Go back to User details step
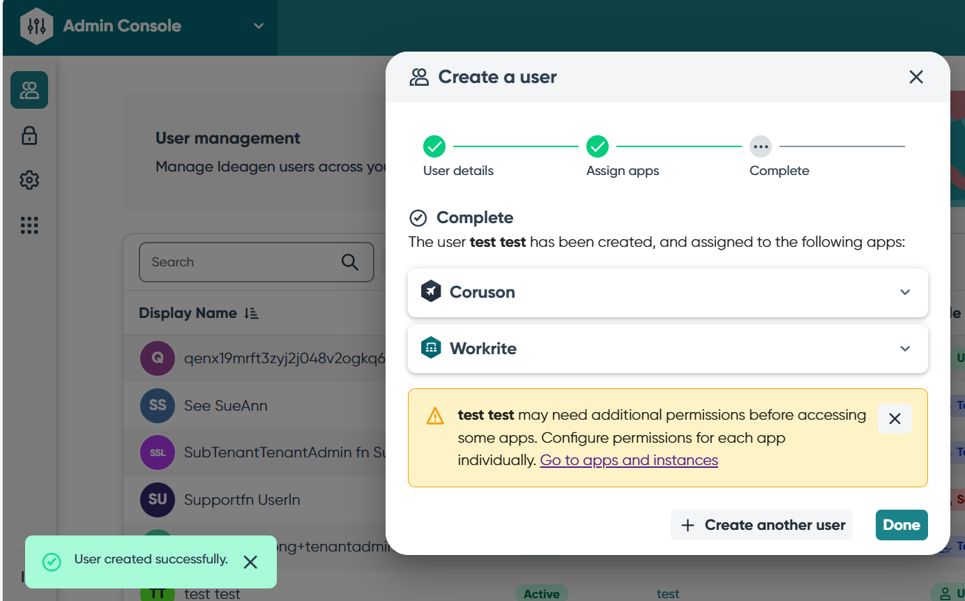965x601 pixels. 434,146
